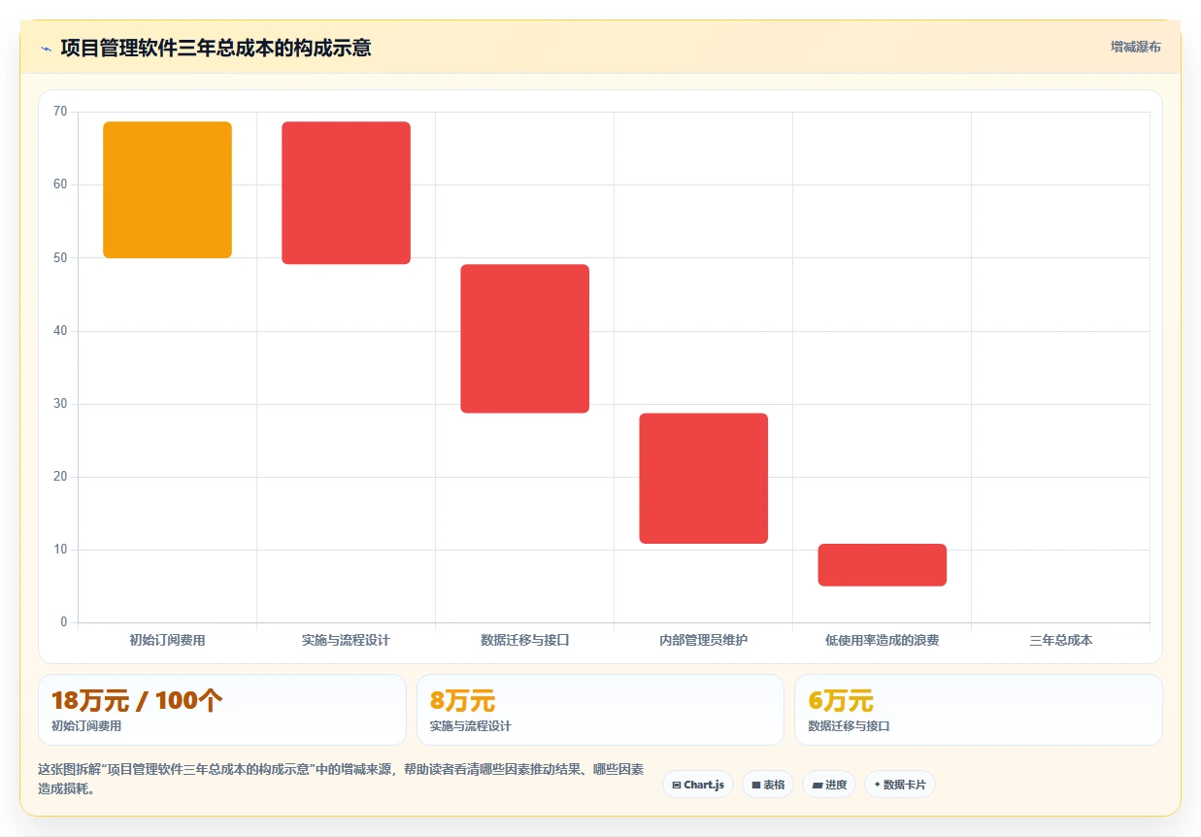Viewport: 1201px width, 837px height.
Task: Click the 数据卡片 tag chip
Action: point(900,785)
